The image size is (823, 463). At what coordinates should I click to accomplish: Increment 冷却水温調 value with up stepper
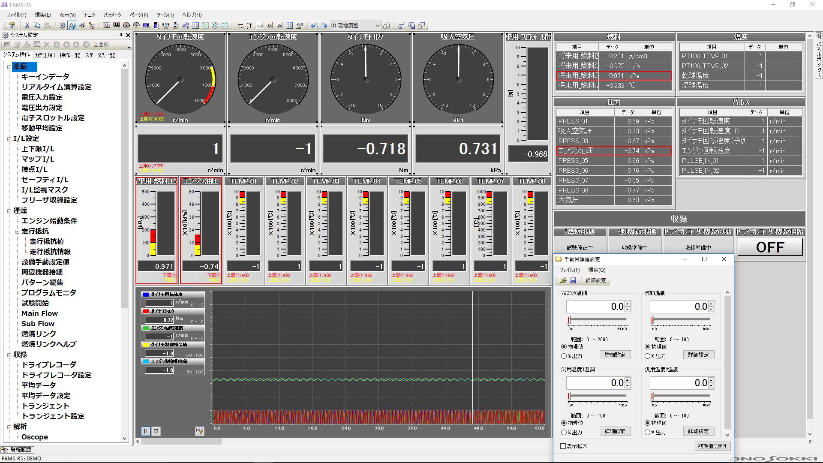click(x=628, y=304)
